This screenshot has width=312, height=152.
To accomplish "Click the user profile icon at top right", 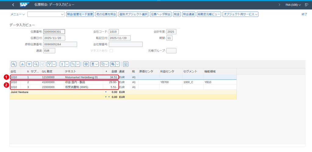I will click(x=307, y=5).
